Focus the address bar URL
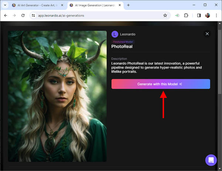The width and height of the screenshot is (222, 171). (61, 16)
